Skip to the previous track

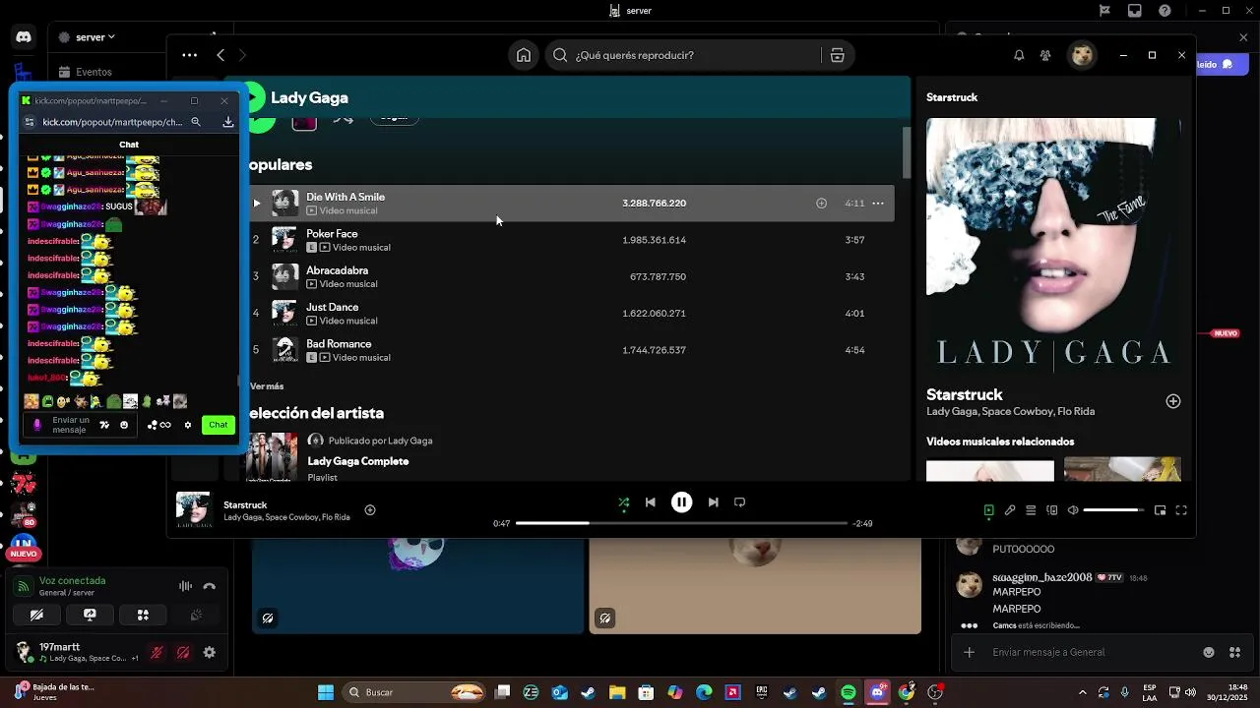coord(651,502)
